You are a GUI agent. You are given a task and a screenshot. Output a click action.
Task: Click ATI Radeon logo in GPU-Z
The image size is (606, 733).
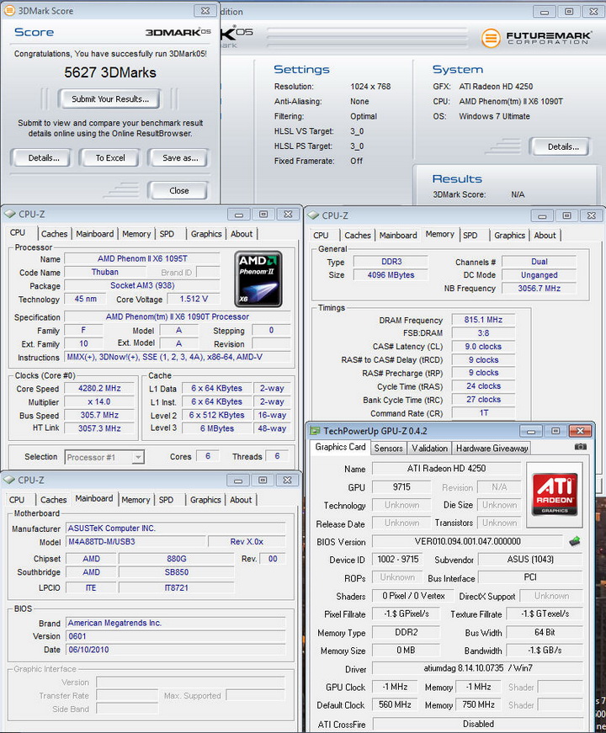(x=555, y=495)
